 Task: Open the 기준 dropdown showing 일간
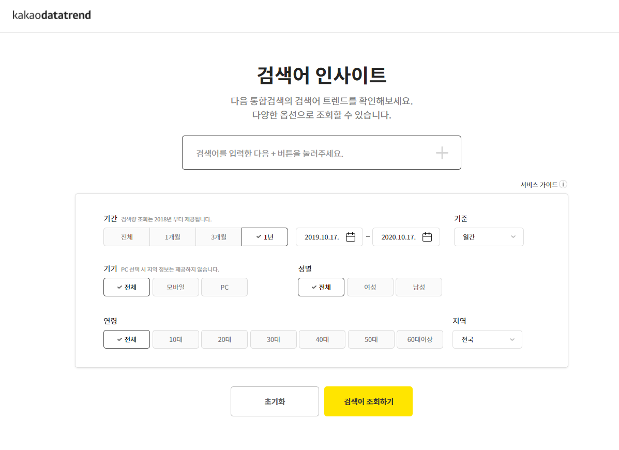(x=488, y=236)
